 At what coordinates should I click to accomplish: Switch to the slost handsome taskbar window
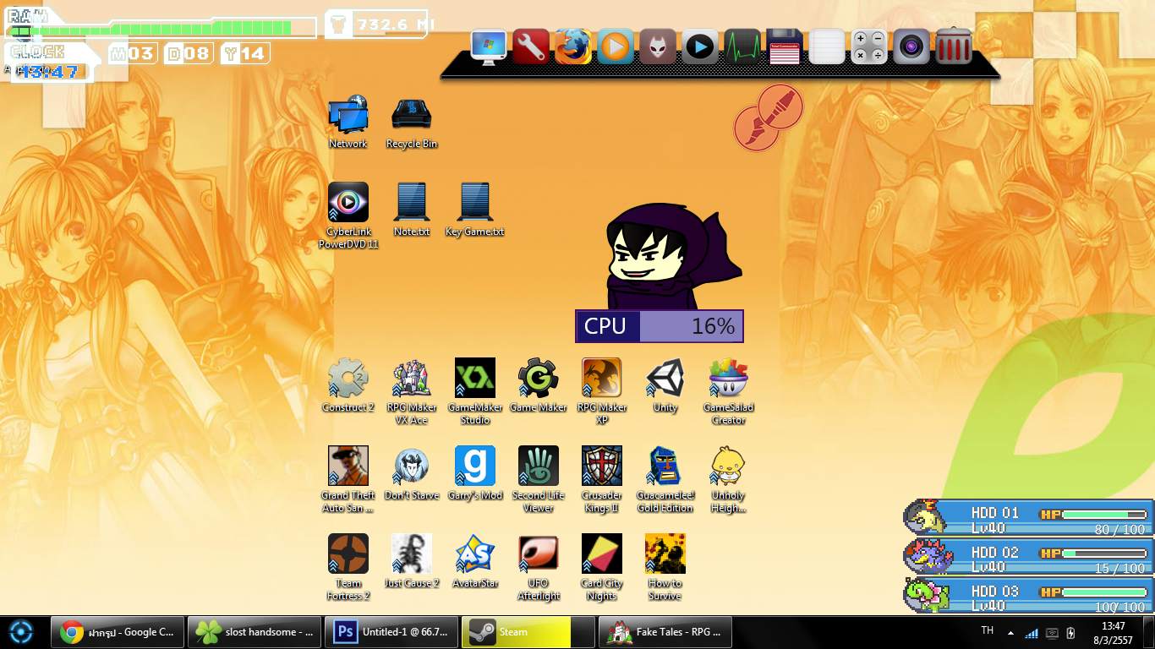tap(254, 632)
